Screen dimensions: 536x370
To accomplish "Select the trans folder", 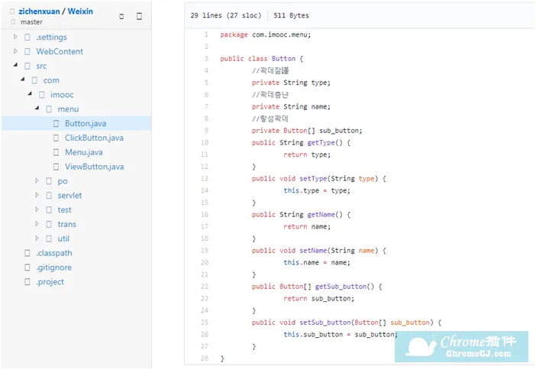I will click(67, 224).
